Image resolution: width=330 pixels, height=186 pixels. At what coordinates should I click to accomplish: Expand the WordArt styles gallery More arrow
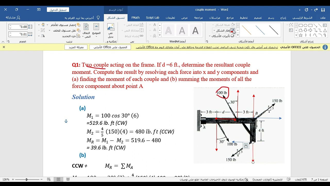(160, 35)
